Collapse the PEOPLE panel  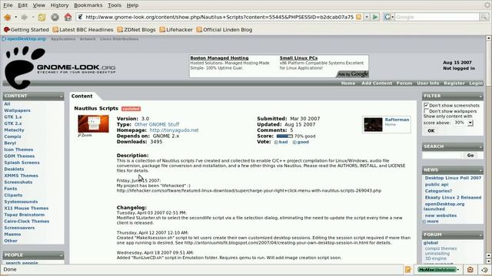61,255
